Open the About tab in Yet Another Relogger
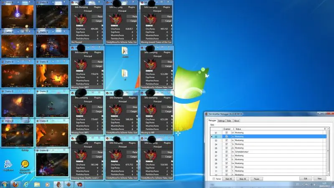Screen dimensions: 334x188 (236, 121)
